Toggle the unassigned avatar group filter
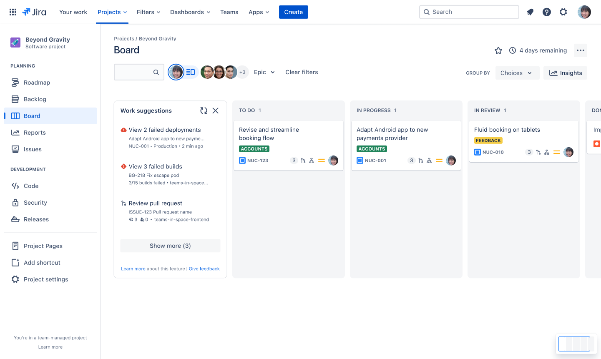601x359 pixels. pos(242,72)
